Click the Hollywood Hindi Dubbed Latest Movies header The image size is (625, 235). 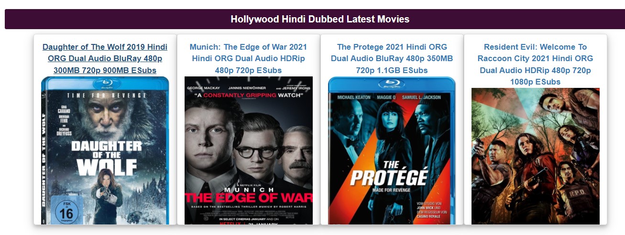320,19
